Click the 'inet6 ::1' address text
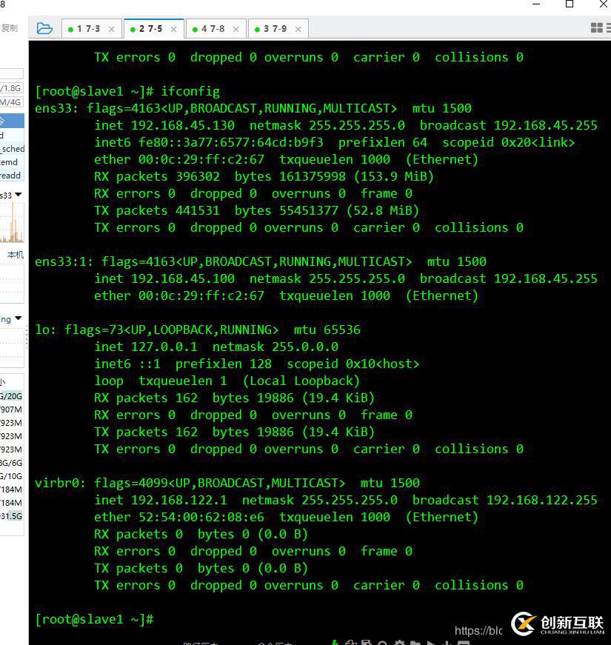 (127, 364)
